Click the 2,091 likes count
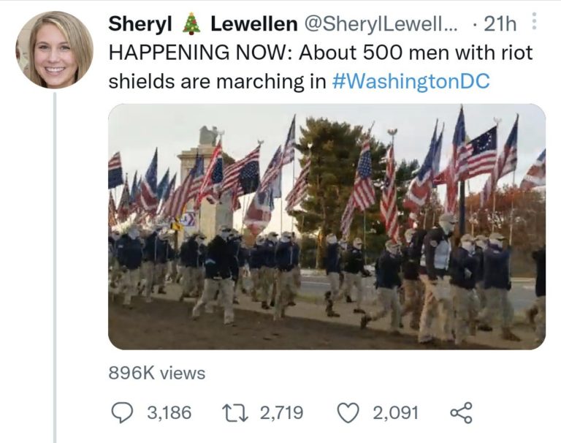This screenshot has height=443, width=561. [x=395, y=413]
